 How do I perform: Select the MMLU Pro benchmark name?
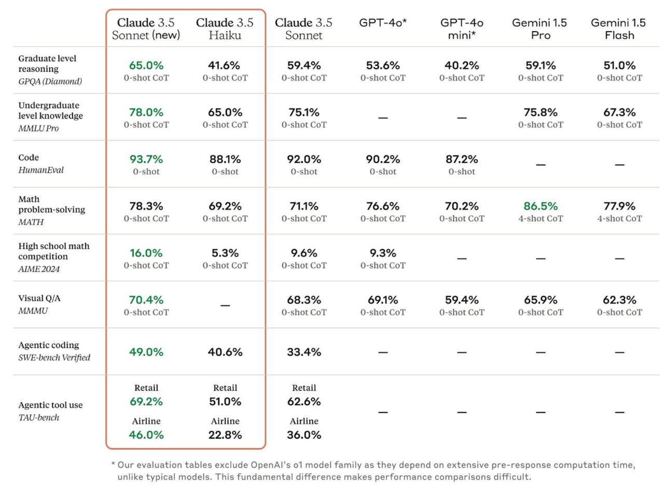[38, 128]
